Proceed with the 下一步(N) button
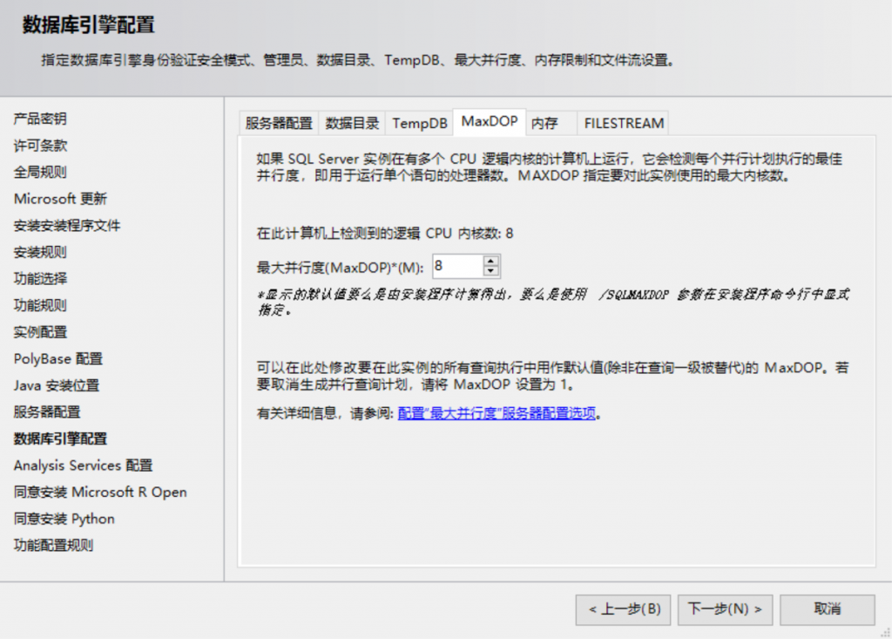The width and height of the screenshot is (892, 639). tap(725, 609)
